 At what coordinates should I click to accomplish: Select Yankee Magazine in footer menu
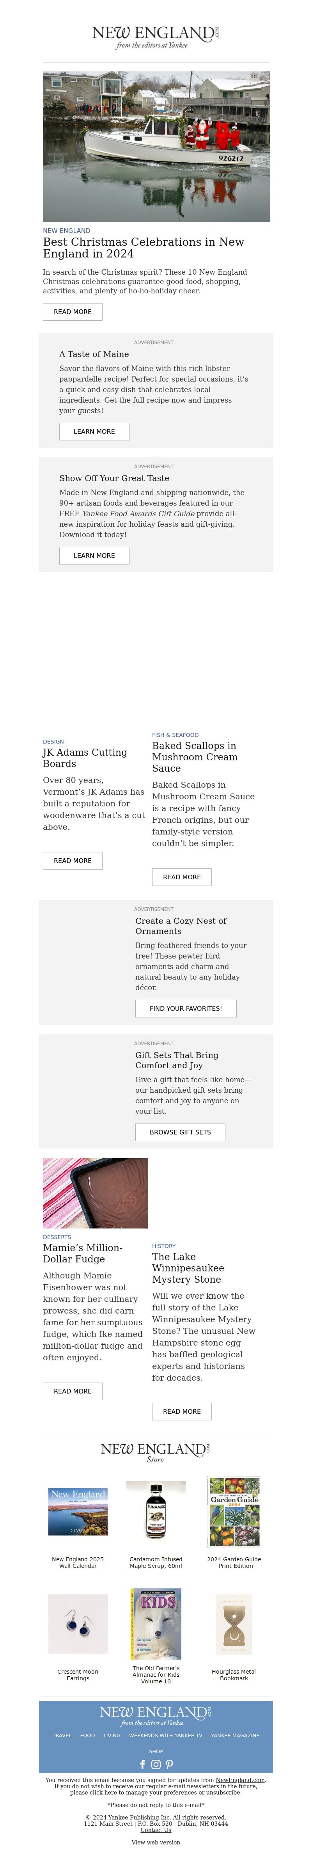(235, 1736)
